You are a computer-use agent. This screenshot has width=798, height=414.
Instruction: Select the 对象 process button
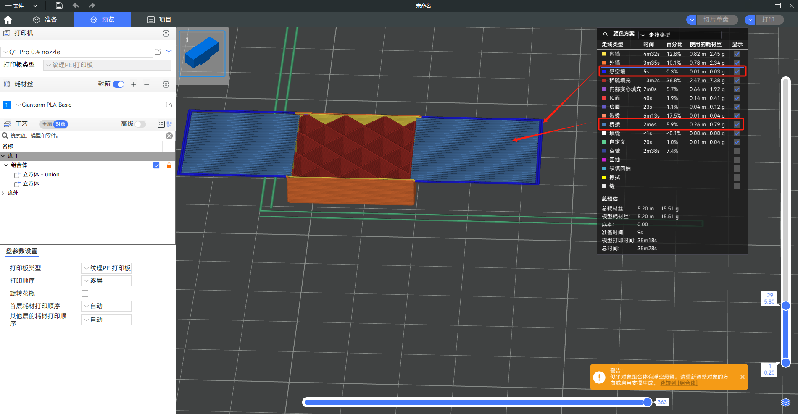(x=61, y=124)
